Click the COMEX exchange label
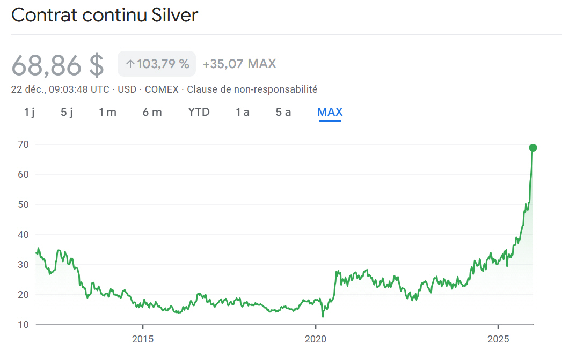Viewport: 562px width, 358px height. pos(162,89)
